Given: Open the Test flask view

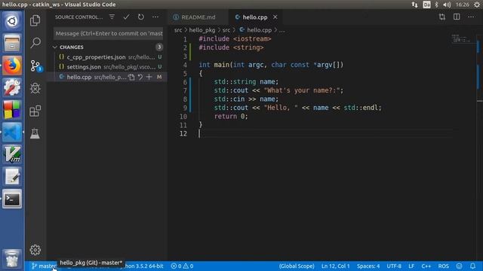Looking at the screenshot, I should 35,133.
